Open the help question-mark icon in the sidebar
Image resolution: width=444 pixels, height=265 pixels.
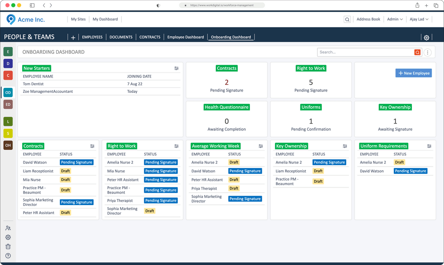pyautogui.click(x=8, y=256)
